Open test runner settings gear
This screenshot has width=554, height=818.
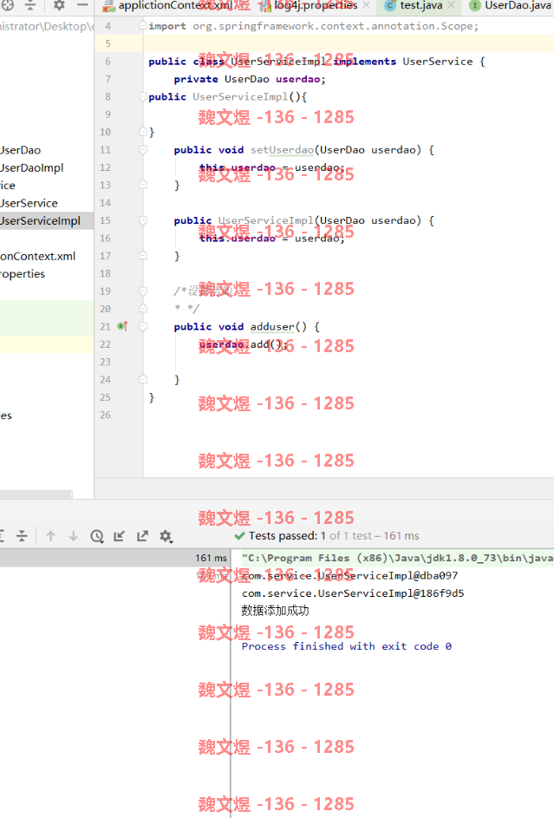point(166,536)
